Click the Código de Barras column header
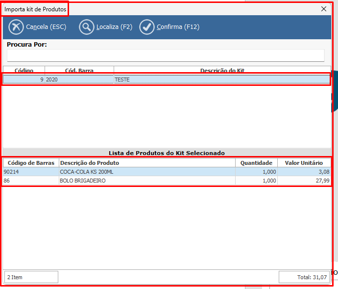This screenshot has height=289, width=338. tap(31, 163)
